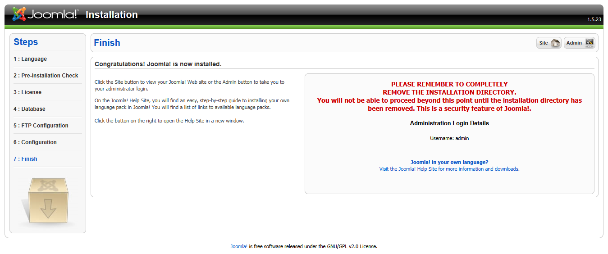Select step 4 : Database
Viewport: 608px width, 254px height.
29,109
